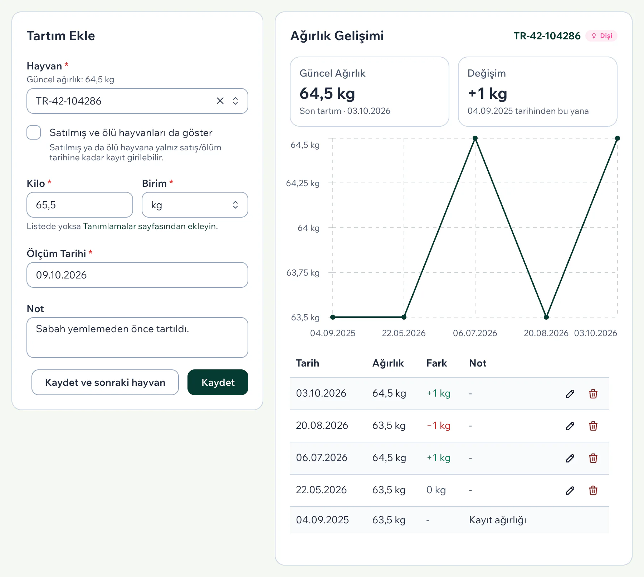Click the TR-42-104286 ear tag header
This screenshot has width=644, height=577.
point(547,36)
